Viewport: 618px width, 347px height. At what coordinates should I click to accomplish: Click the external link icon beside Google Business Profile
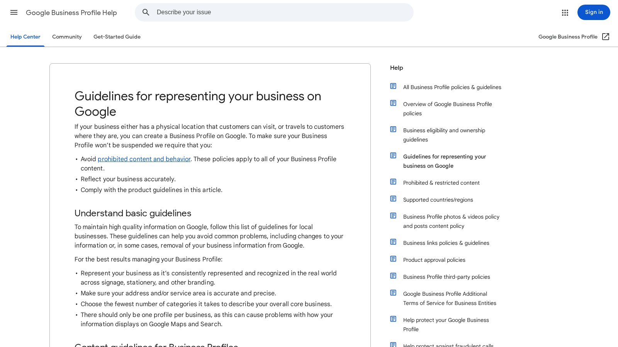pos(606,37)
